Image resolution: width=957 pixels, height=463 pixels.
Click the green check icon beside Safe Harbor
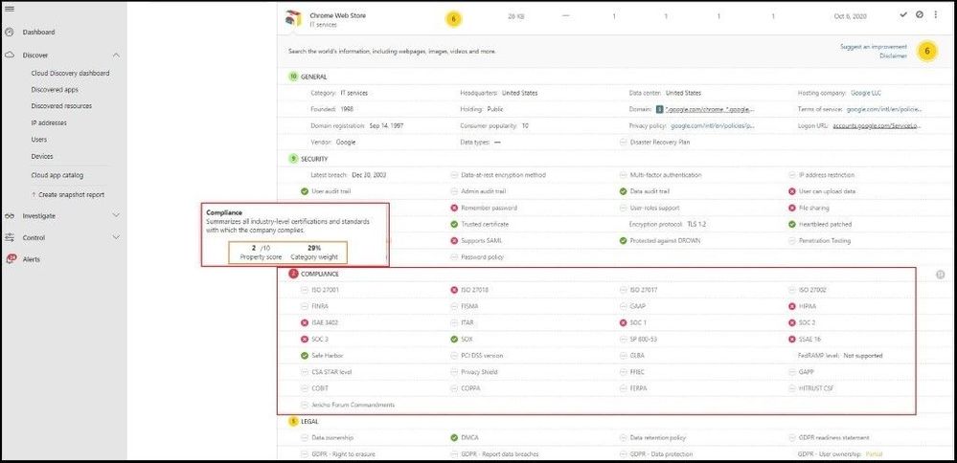click(x=305, y=355)
